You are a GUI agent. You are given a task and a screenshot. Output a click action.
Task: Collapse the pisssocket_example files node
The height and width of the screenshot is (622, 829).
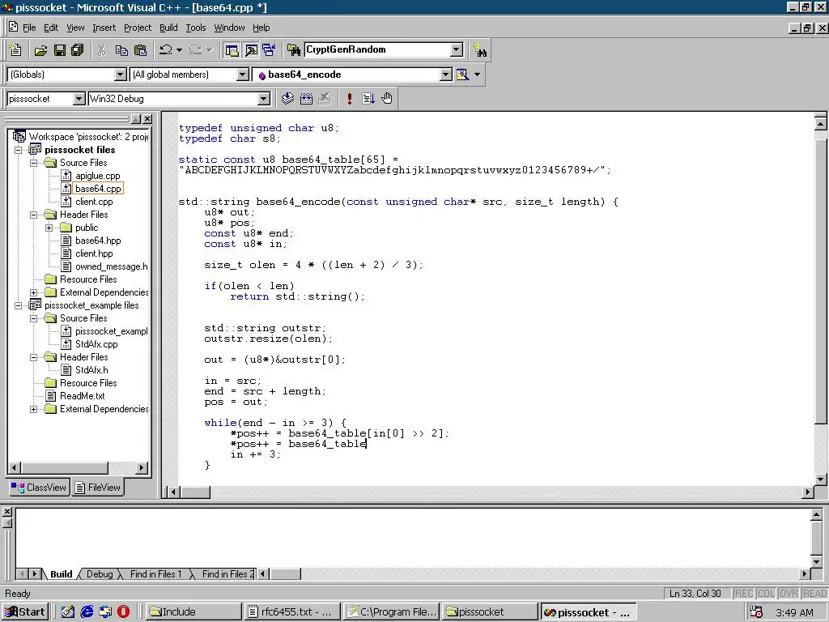pyautogui.click(x=19, y=305)
